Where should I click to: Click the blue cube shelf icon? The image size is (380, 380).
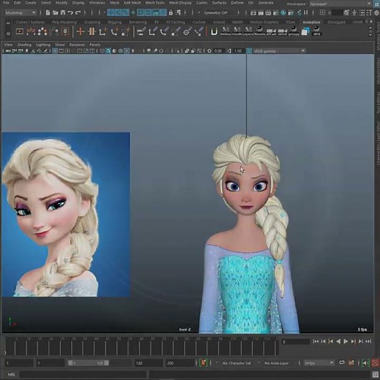305,31
